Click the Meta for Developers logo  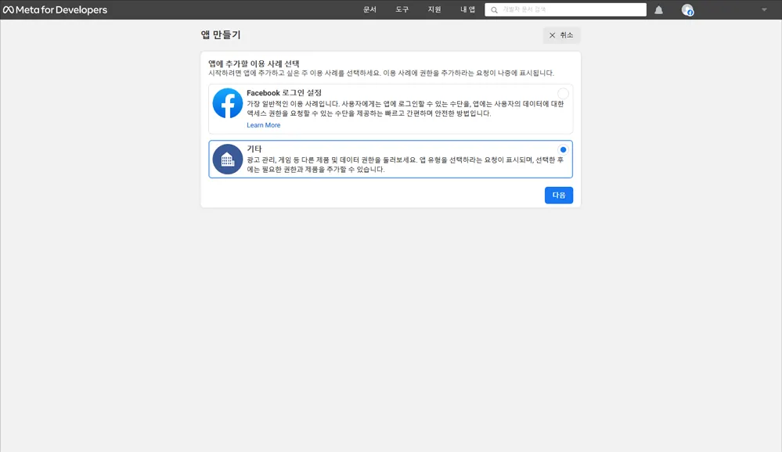point(55,9)
